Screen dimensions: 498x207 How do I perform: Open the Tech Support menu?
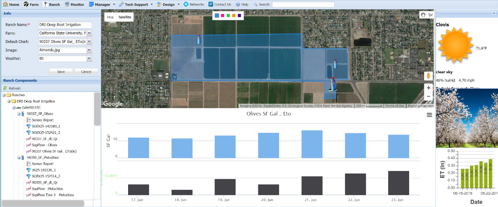136,4
